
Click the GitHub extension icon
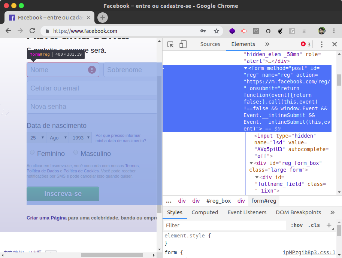point(268,31)
